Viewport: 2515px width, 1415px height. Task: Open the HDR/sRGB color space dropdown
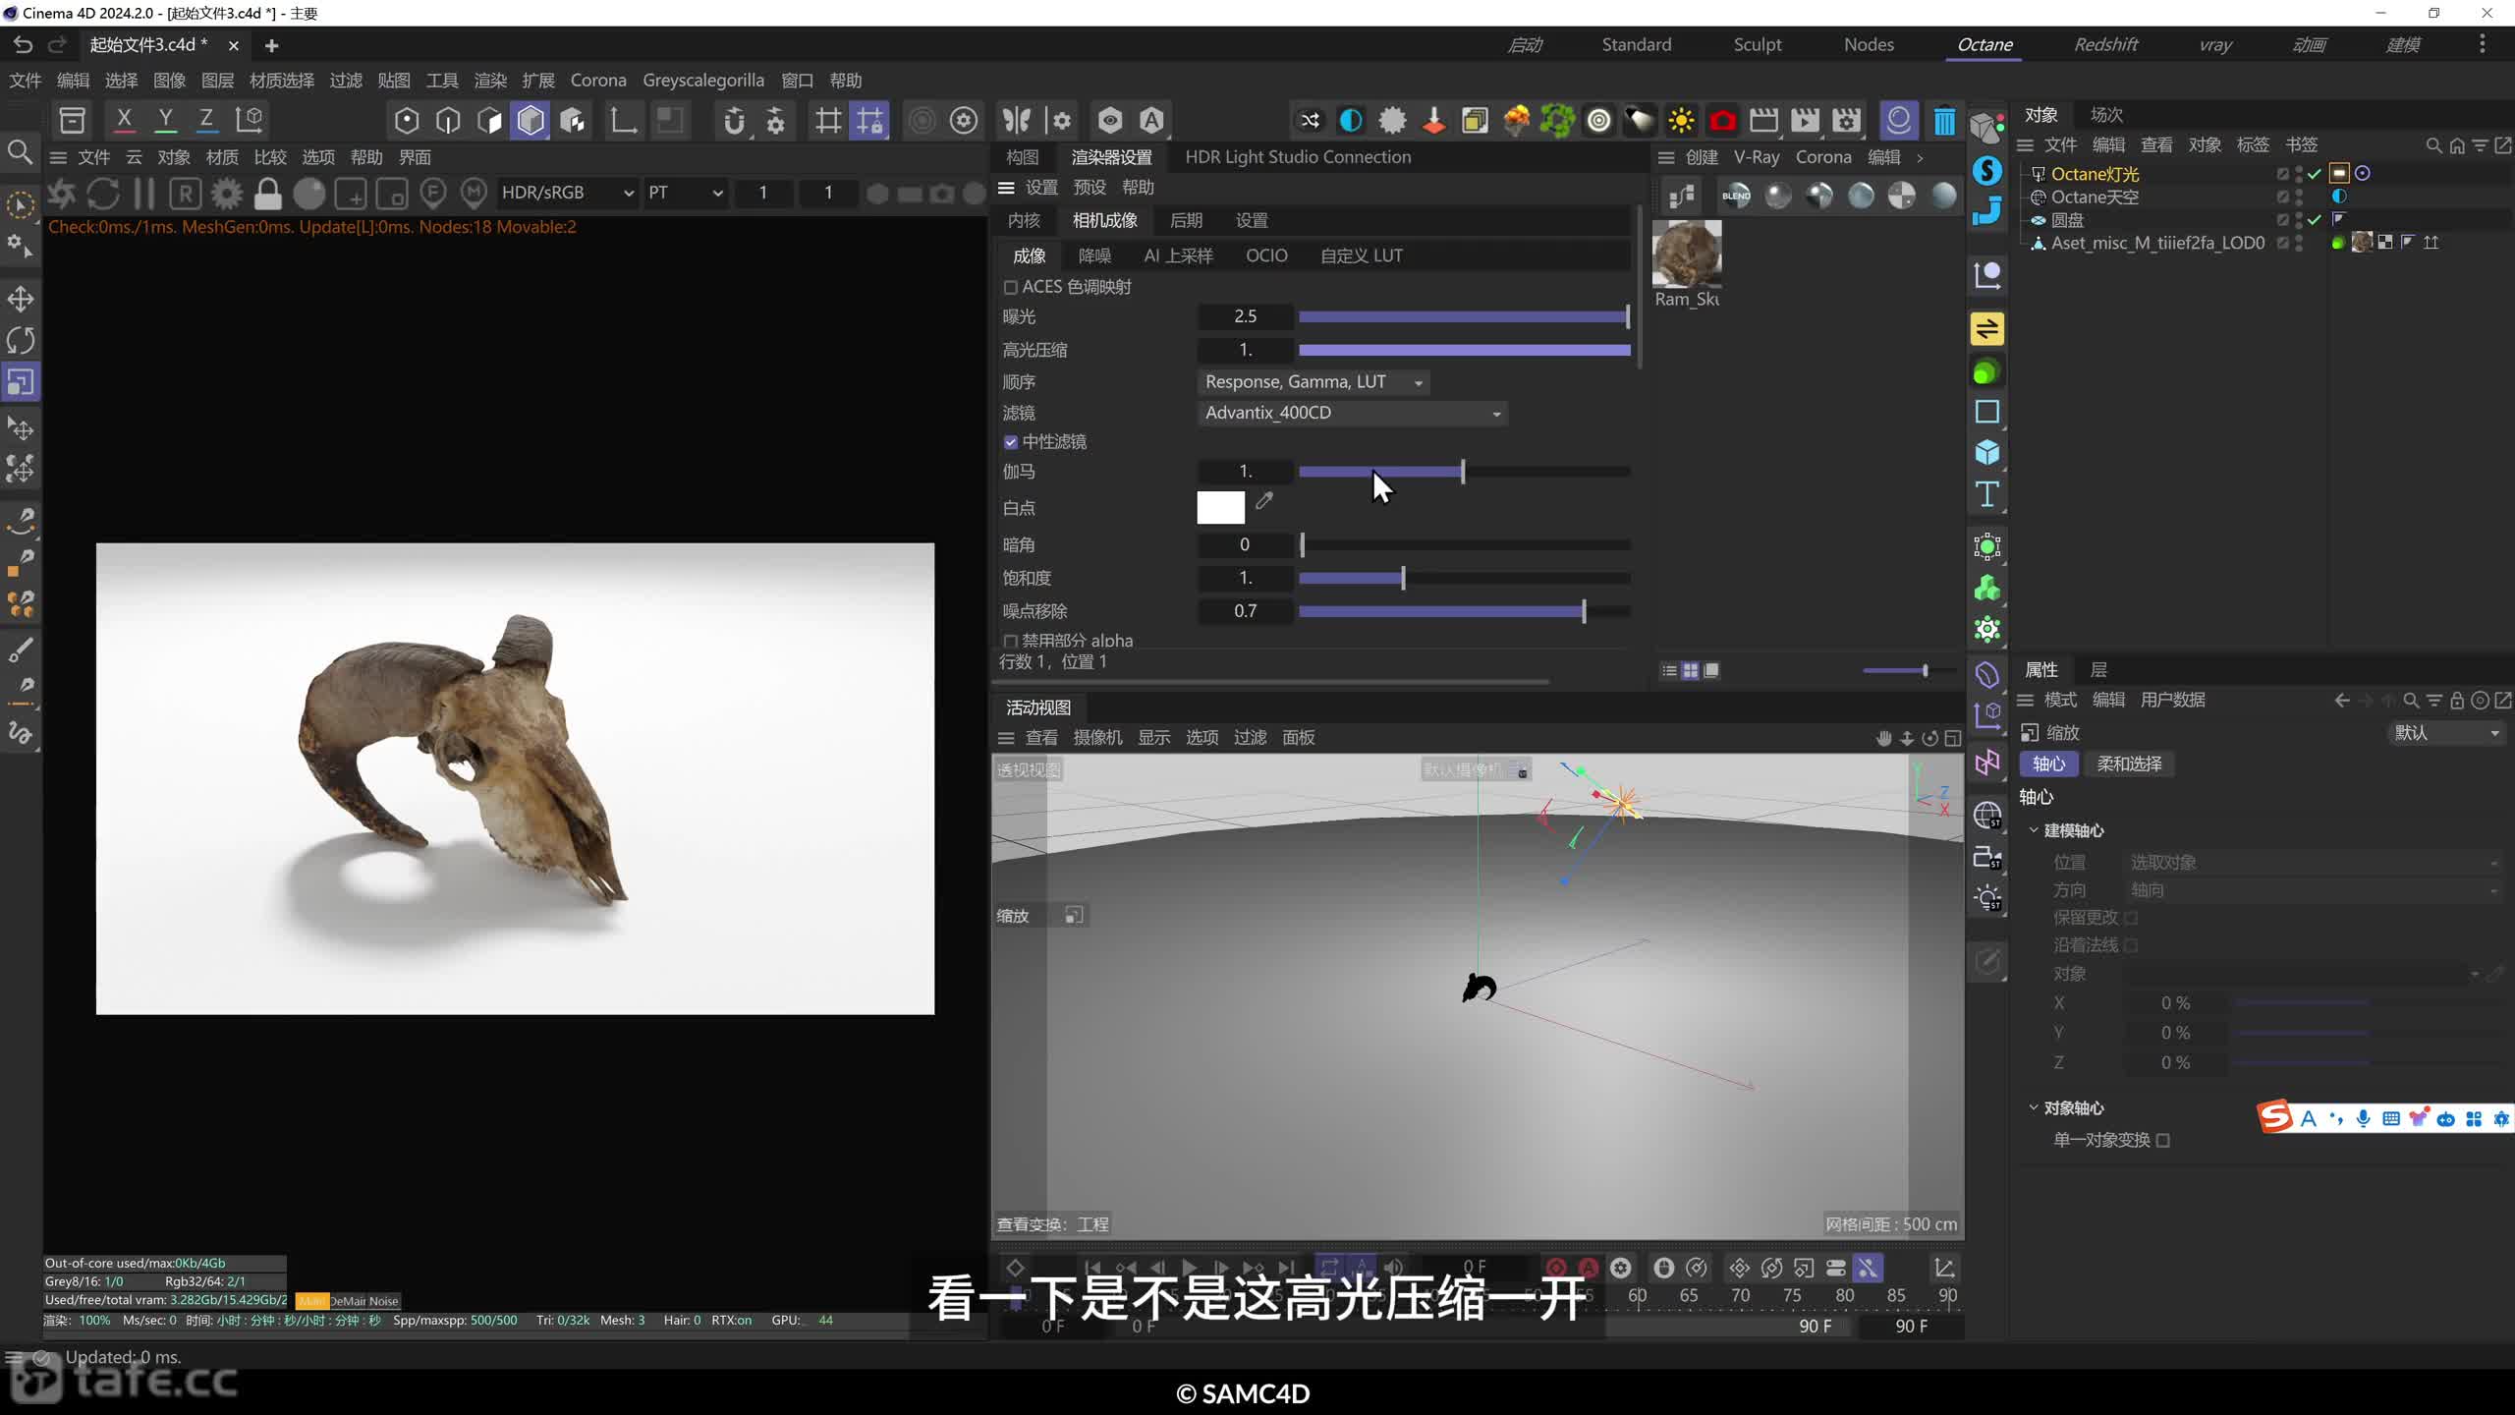[x=567, y=194]
